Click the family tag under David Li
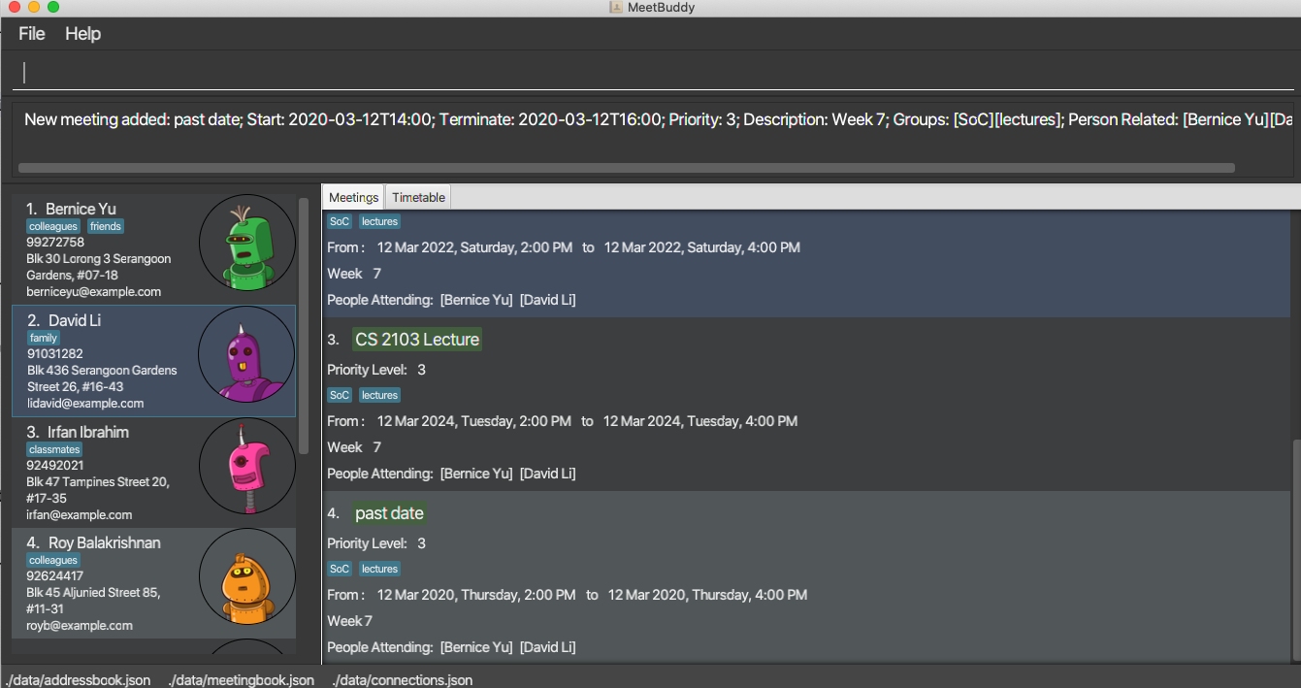 [44, 338]
